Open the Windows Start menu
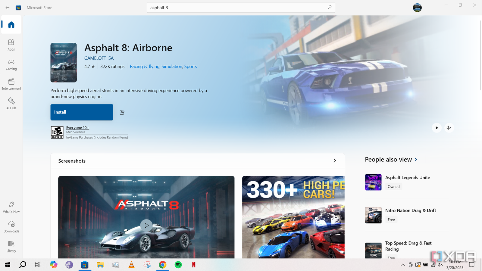Image resolution: width=482 pixels, height=271 pixels. (x=8, y=265)
